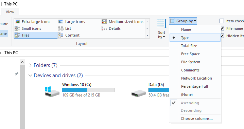Viewport: 244px width, 129px height.
Task: Group by Comments
Action: (x=195, y=70)
